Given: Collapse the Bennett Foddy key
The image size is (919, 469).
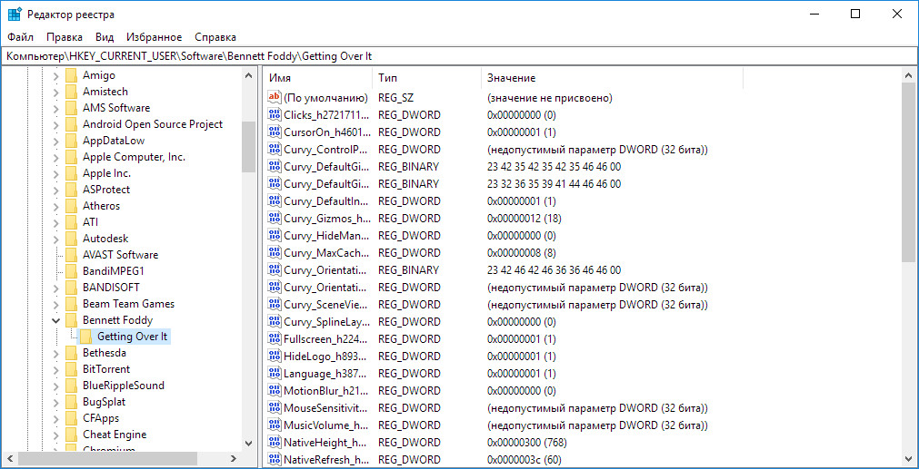Looking at the screenshot, I should coord(56,320).
